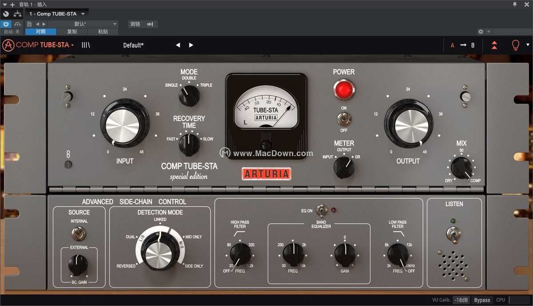This screenshot has width=533, height=306.
Task: Collapse advanced panel with double arrows
Action: 495,45
